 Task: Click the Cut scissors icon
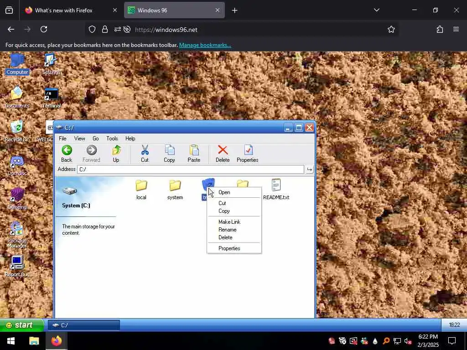(x=145, y=154)
